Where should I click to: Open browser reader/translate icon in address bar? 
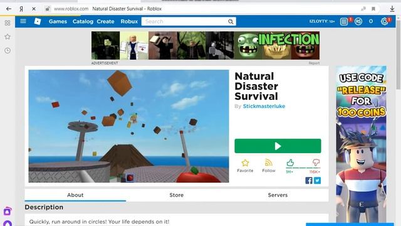363,9
